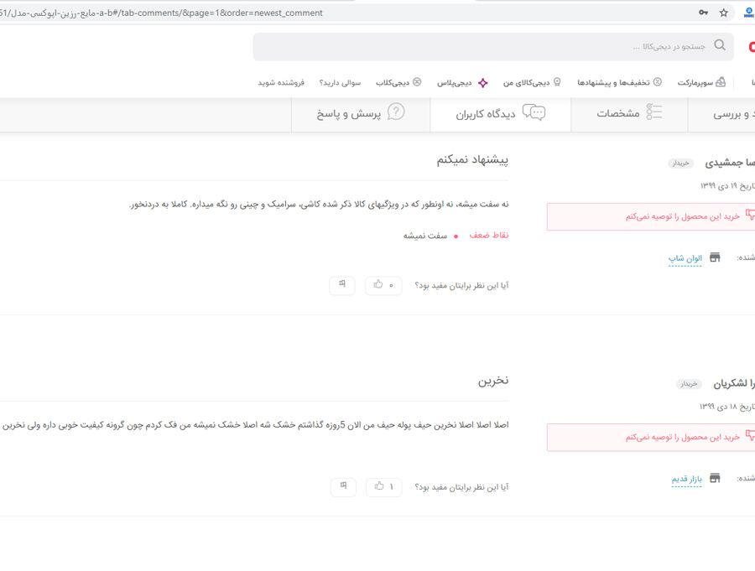Open the الوان شاپ seller link
Image resolution: width=755 pixels, height=571 pixels.
(685, 258)
